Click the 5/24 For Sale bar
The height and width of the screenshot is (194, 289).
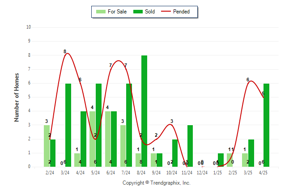coord(92,139)
